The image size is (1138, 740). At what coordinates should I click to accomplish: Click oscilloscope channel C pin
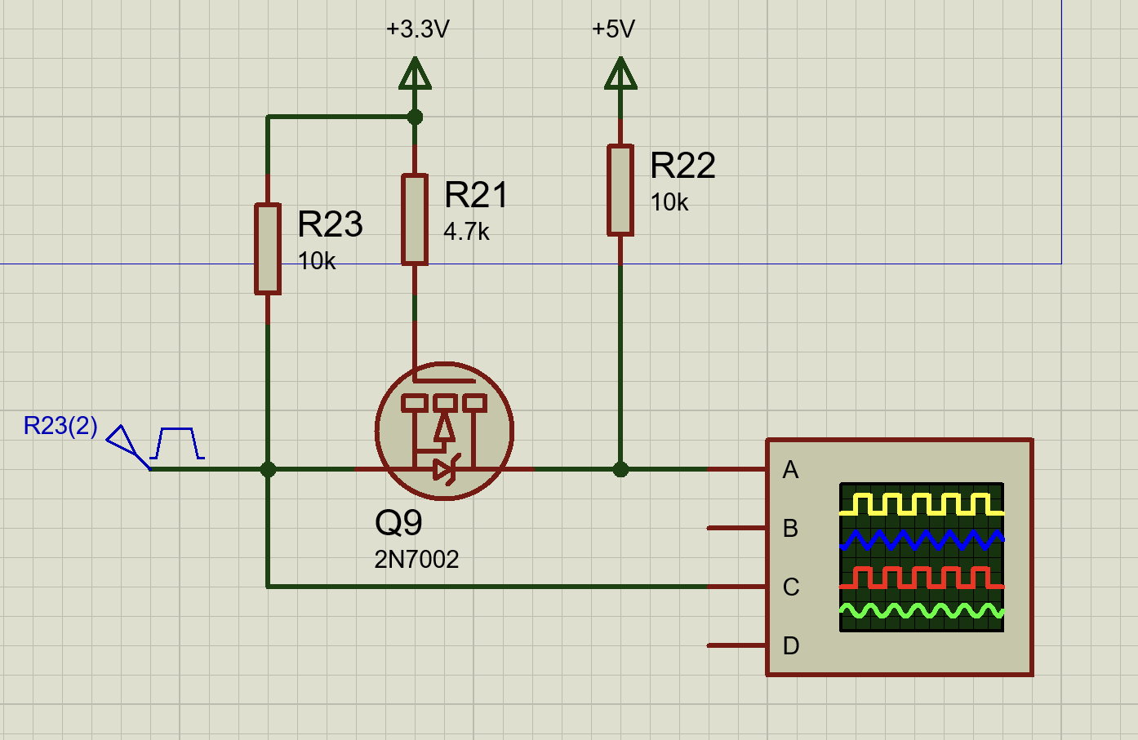(x=736, y=587)
